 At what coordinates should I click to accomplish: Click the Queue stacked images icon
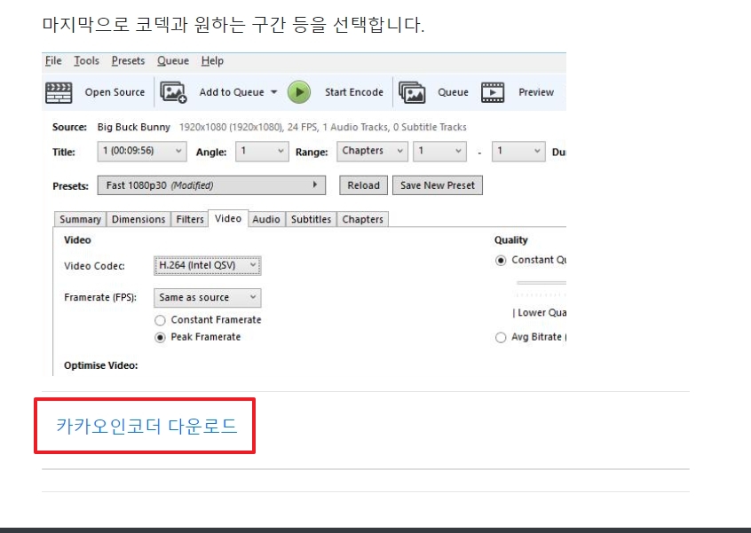[412, 92]
